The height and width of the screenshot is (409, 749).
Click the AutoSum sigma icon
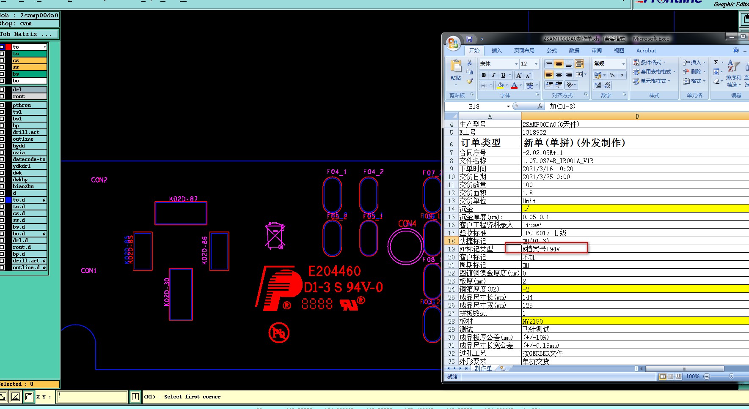click(x=716, y=63)
